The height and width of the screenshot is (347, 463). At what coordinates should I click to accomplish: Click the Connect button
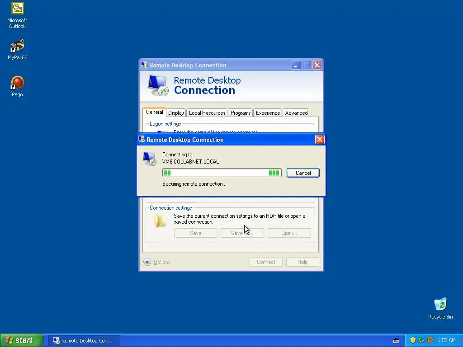pyautogui.click(x=266, y=262)
